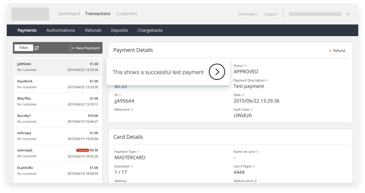365x193 pixels.
Task: Click the info icon next to Reference
Action: point(132,109)
